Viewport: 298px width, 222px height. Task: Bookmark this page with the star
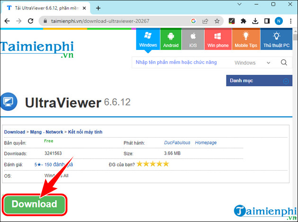click(217, 21)
